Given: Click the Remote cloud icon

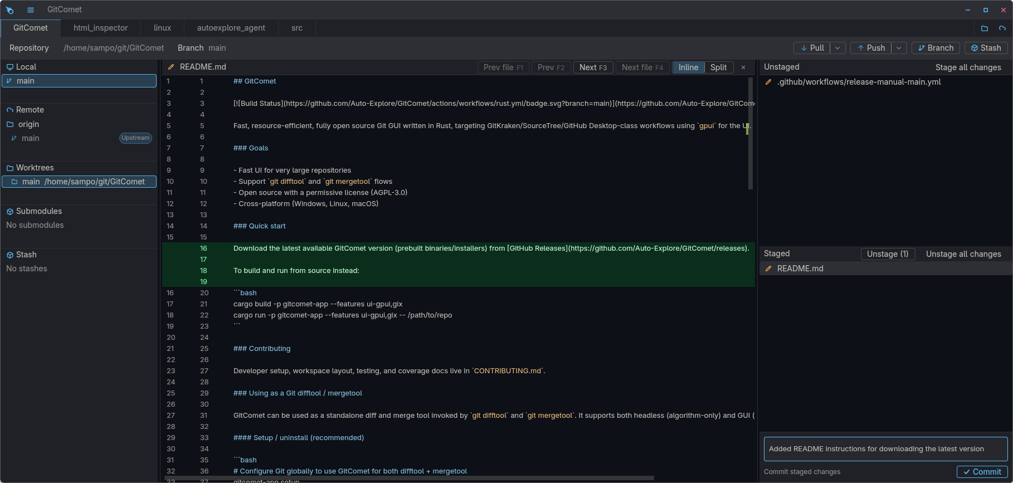Looking at the screenshot, I should click(x=10, y=110).
